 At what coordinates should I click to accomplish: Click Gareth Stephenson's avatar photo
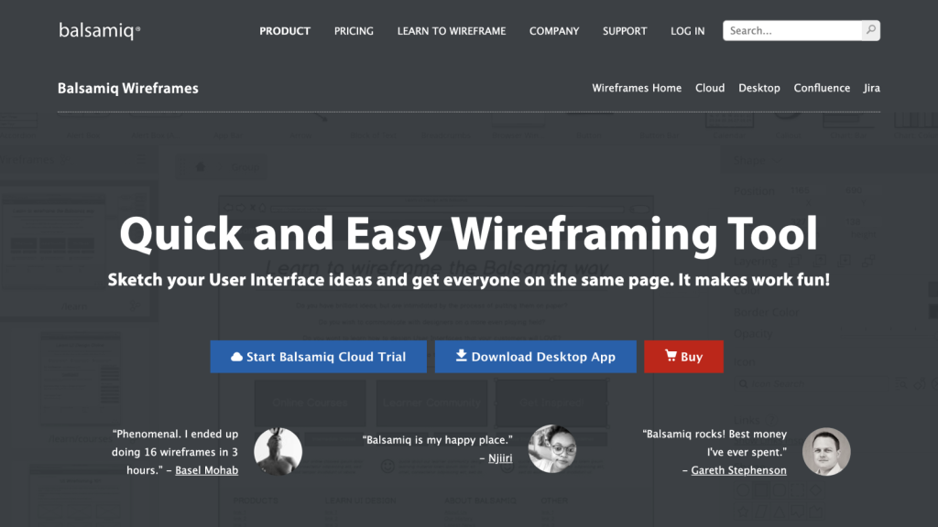[x=826, y=451]
